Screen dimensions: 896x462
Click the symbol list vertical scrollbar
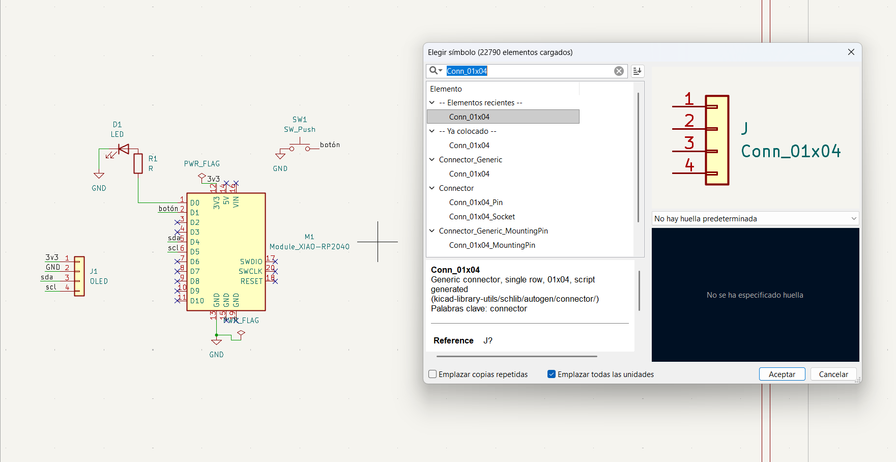pyautogui.click(x=640, y=168)
